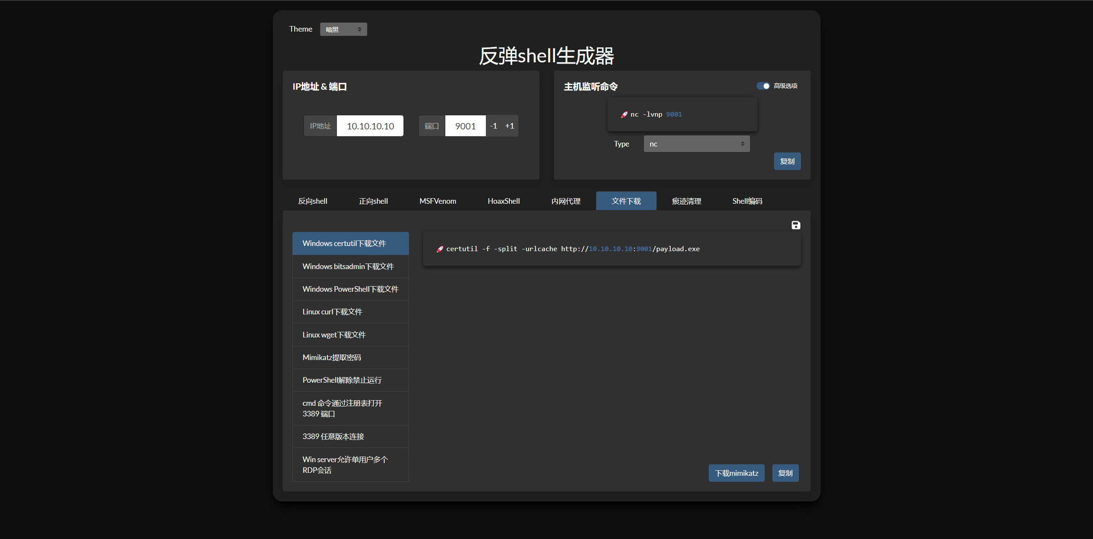Decrease port with the -1 button
1093x539 pixels.
tap(494, 126)
